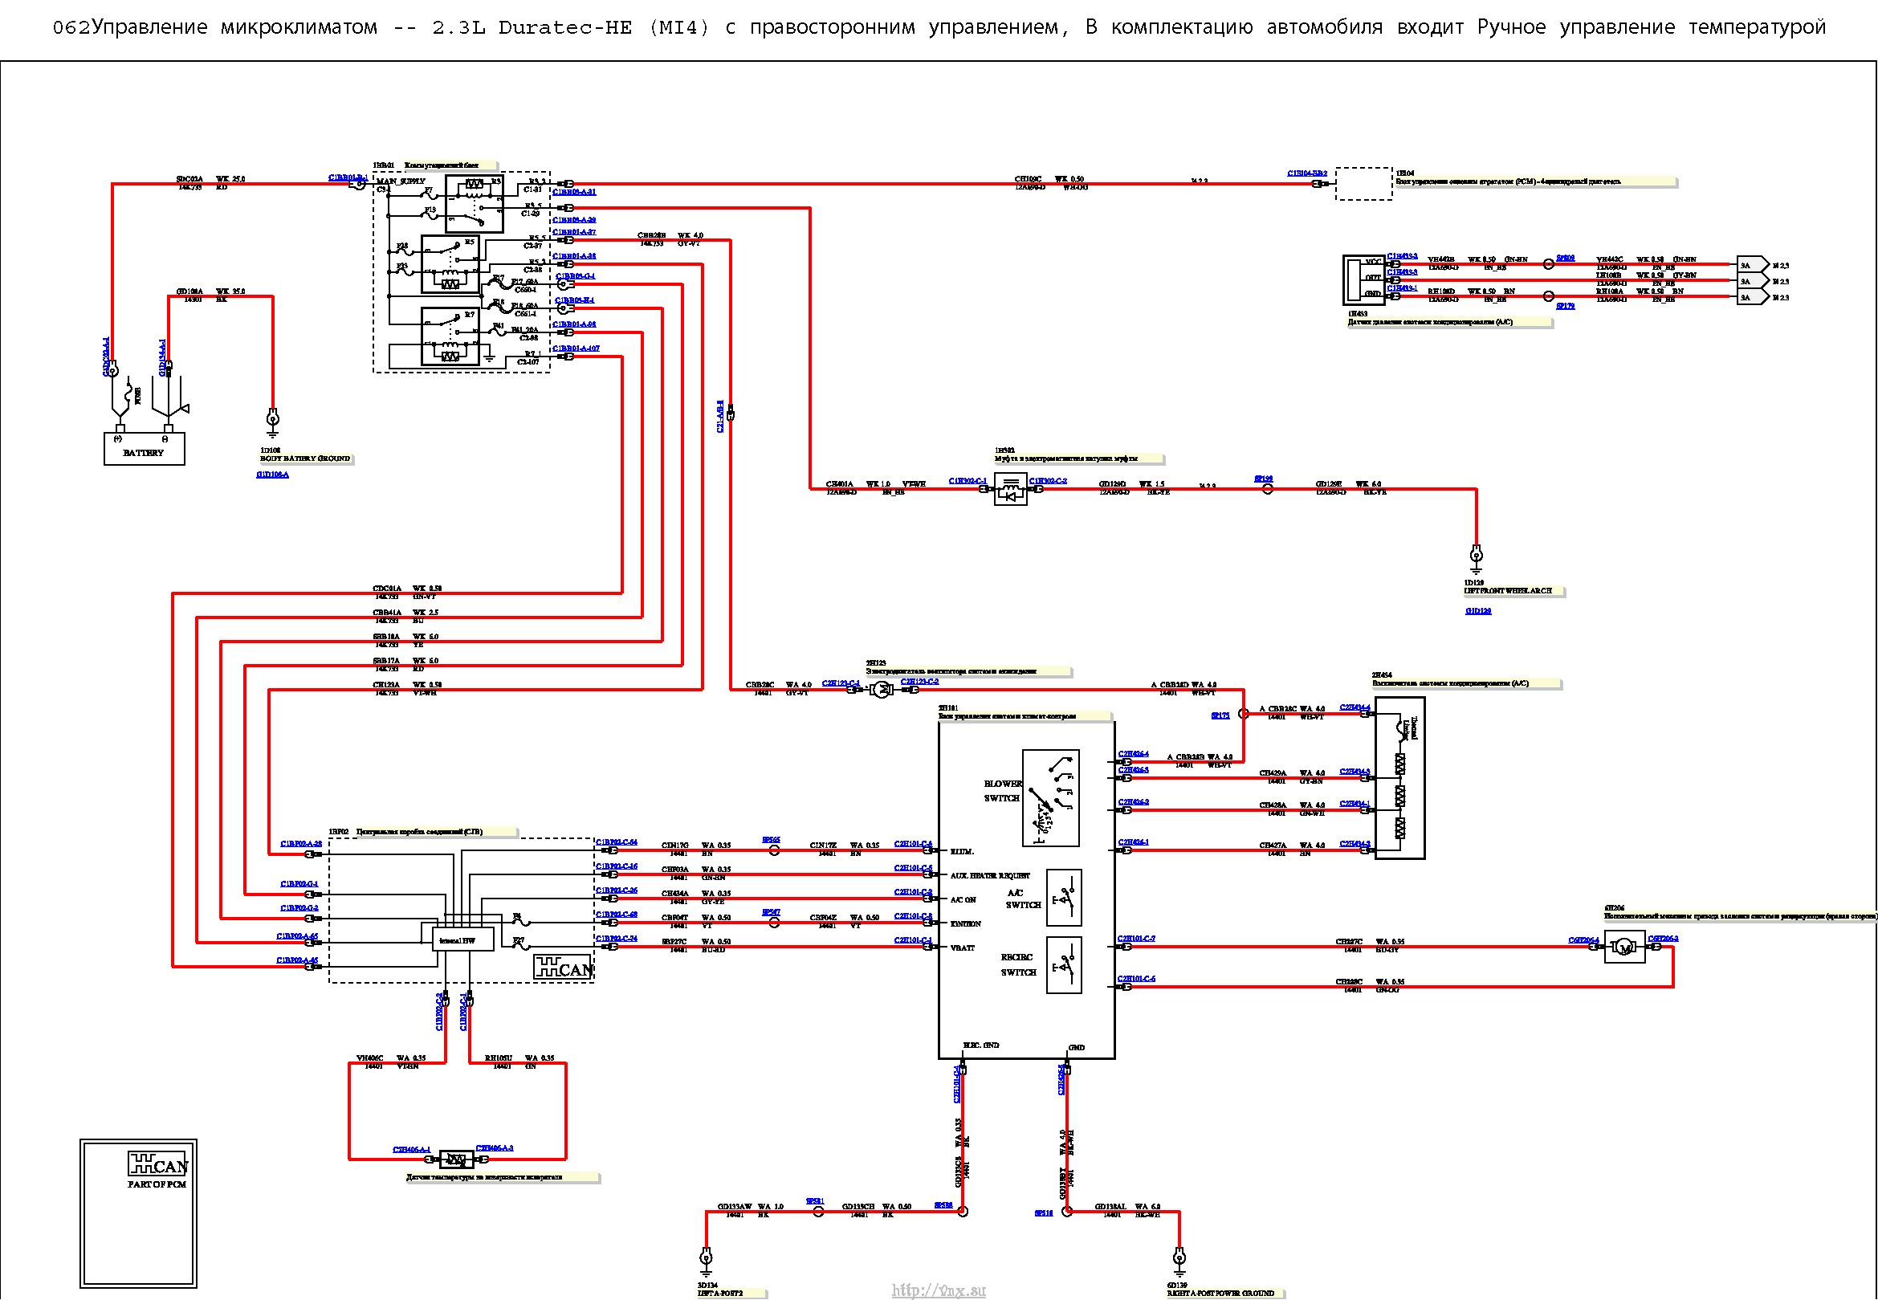Screen dimensions: 1878x1300
Task: Follow the G1D108-A ground link
Action: (273, 475)
